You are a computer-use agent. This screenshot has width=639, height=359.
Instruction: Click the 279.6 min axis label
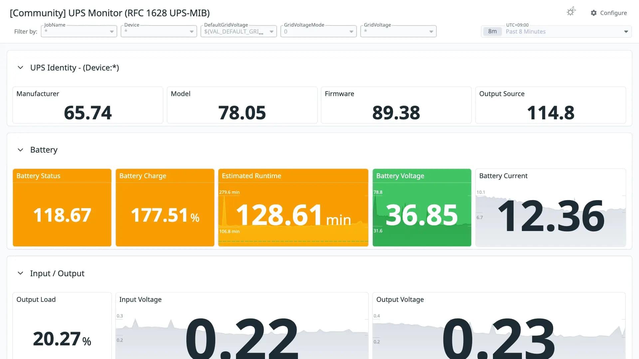point(229,192)
